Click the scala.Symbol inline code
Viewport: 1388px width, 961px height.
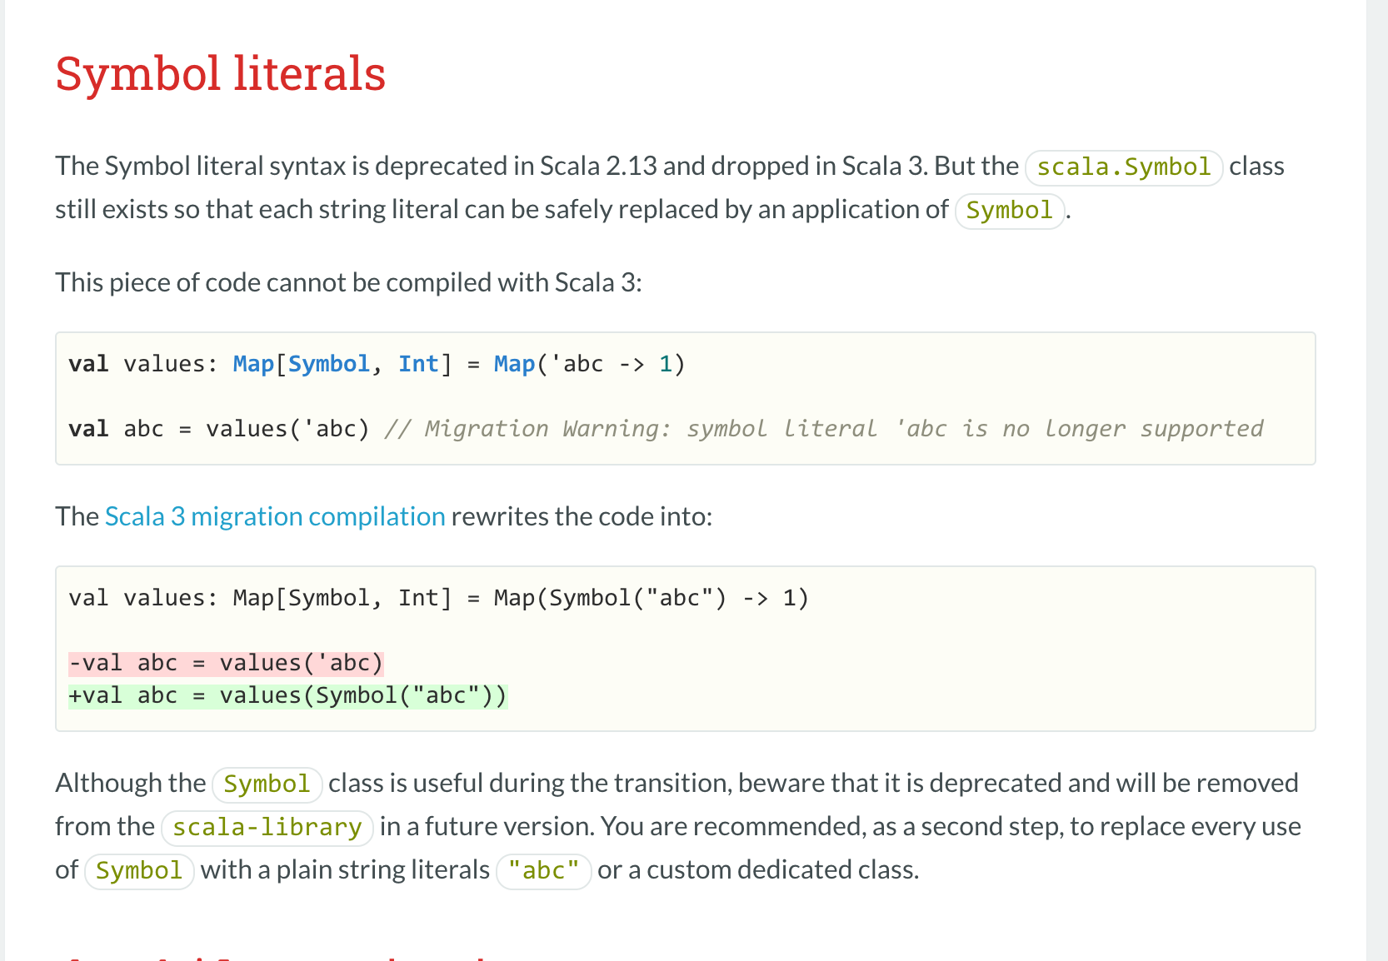coord(1124,167)
